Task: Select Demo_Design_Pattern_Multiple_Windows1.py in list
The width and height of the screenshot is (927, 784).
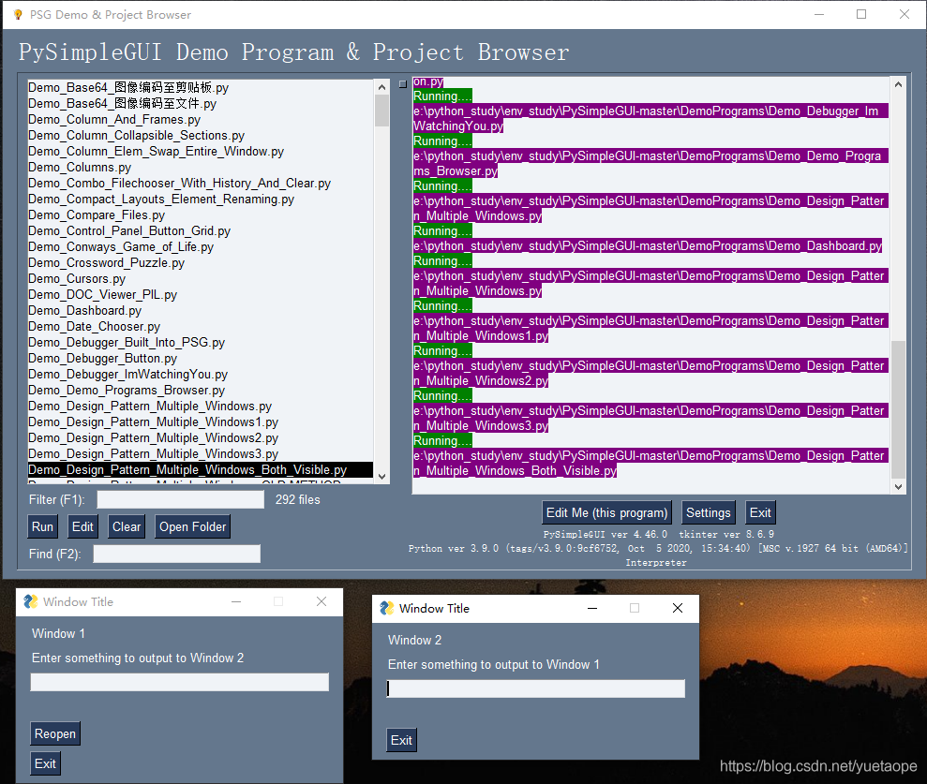Action: [x=201, y=422]
